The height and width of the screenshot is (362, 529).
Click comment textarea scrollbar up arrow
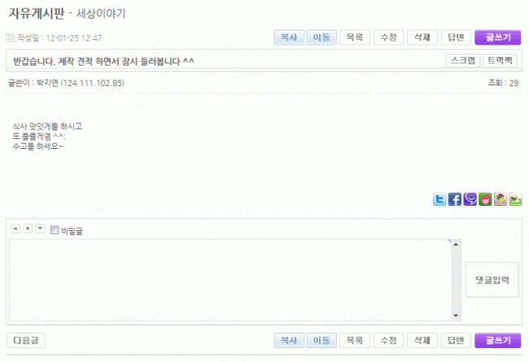pos(456,244)
